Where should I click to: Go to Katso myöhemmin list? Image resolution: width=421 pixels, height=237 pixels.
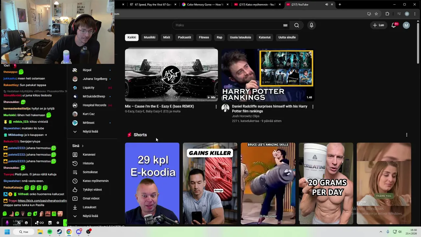pos(95,181)
